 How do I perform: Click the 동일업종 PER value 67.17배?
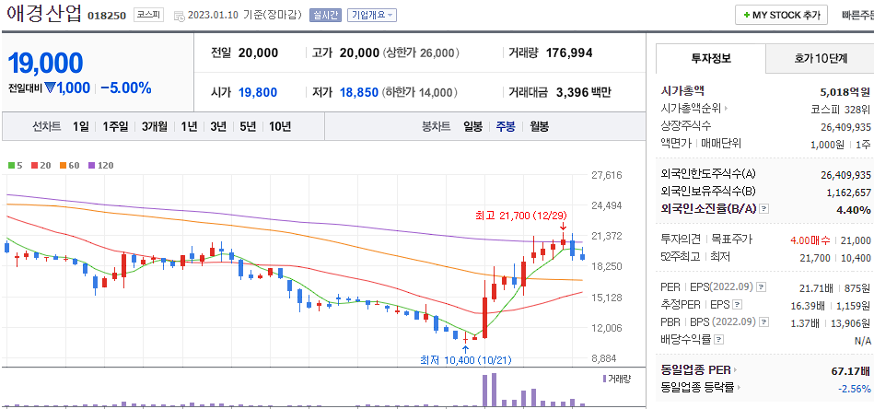tap(851, 371)
